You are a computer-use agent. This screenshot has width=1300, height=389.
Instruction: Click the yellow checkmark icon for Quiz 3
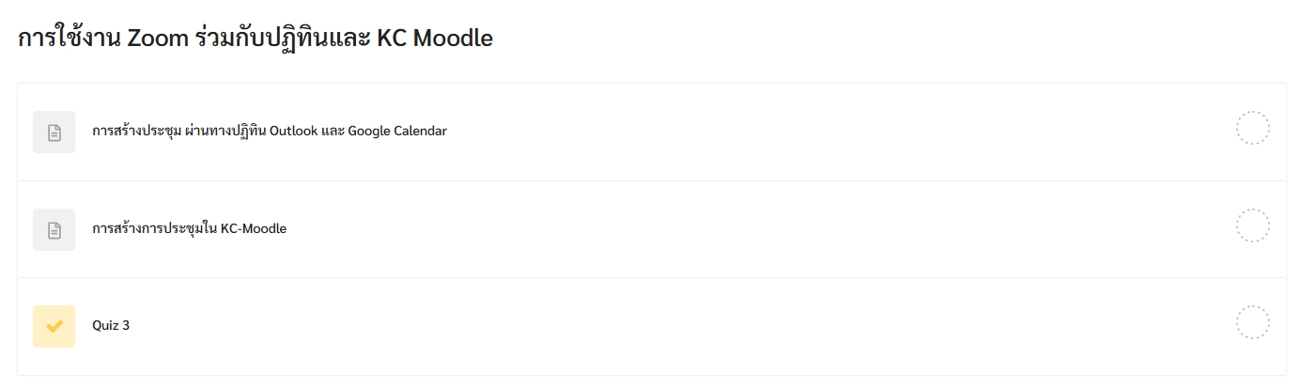point(54,326)
